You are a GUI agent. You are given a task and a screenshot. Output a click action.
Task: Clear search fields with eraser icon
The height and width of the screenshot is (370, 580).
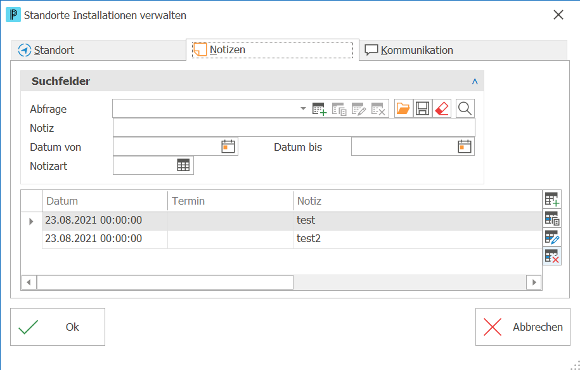click(442, 109)
